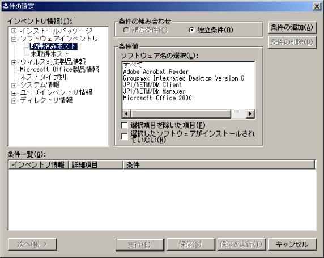This screenshot has height=258, width=324.
Task: Expand the システム情報 tree node
Action: tap(14, 85)
